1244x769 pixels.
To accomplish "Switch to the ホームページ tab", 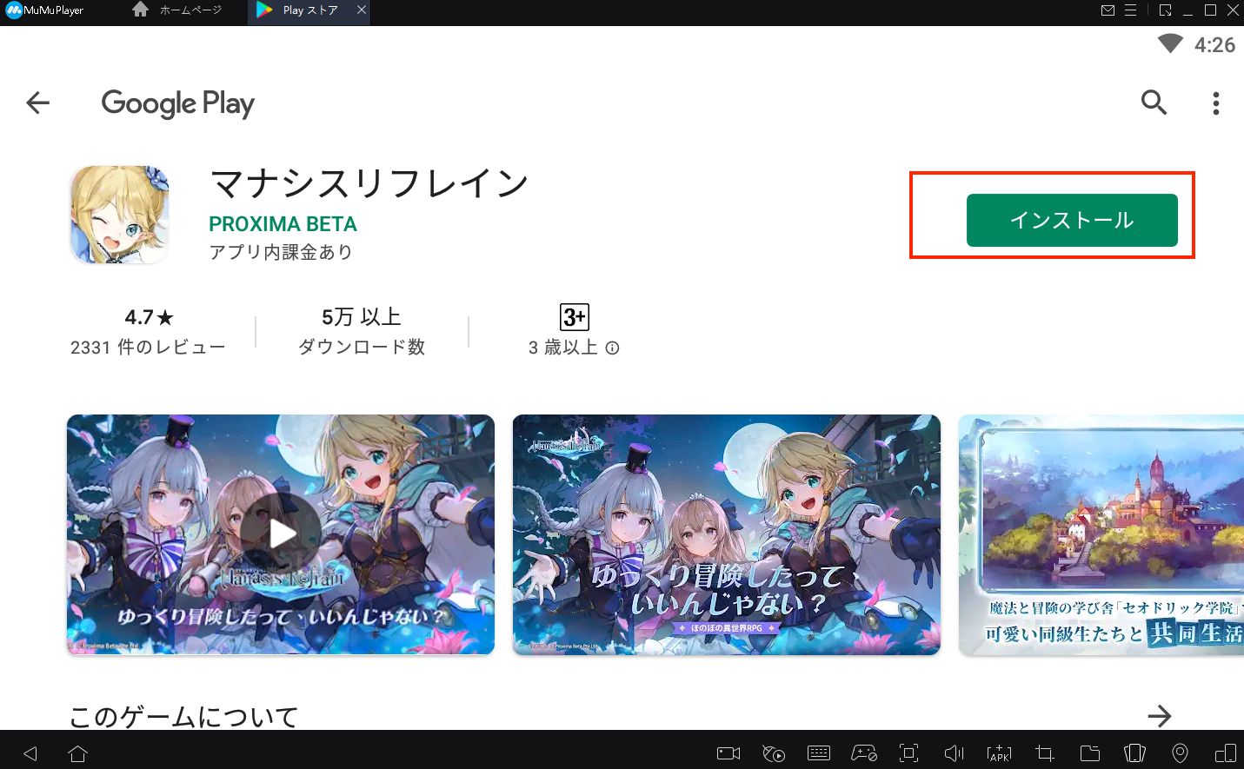I will 178,10.
